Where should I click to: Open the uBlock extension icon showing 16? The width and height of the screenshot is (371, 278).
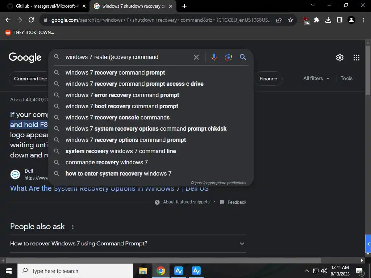point(306,21)
